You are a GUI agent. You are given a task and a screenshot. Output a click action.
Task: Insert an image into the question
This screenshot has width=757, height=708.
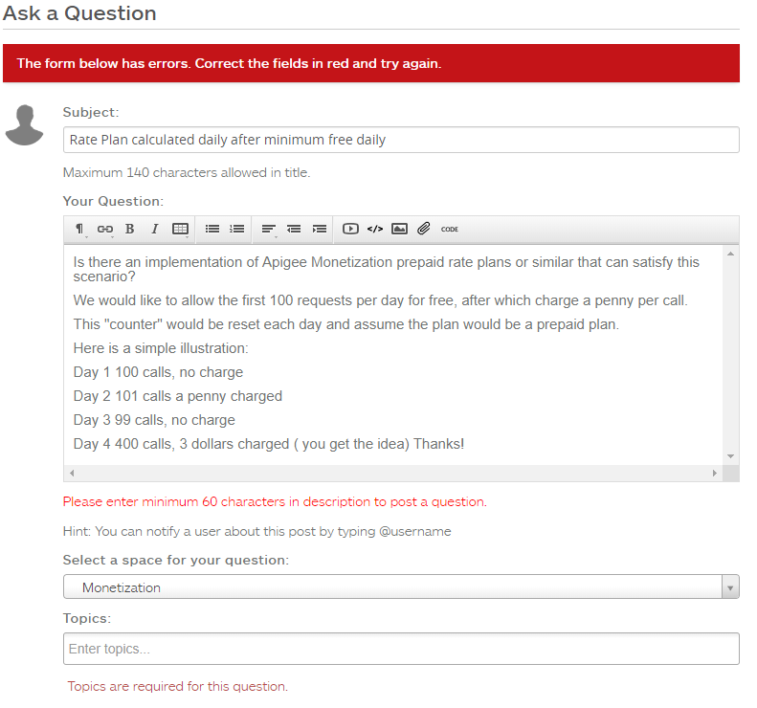(399, 229)
